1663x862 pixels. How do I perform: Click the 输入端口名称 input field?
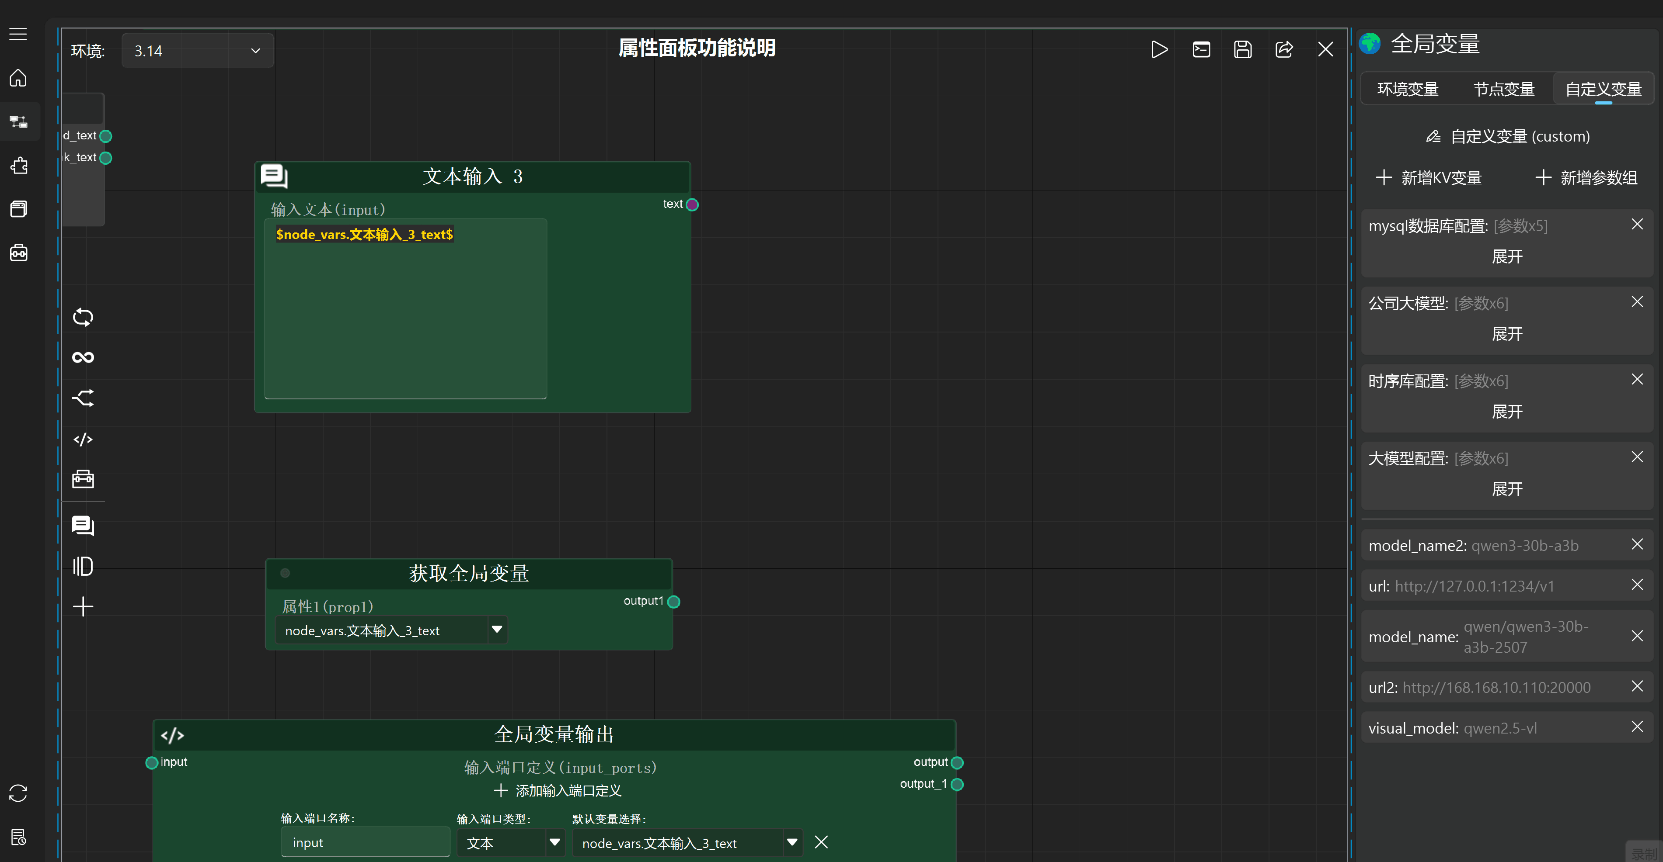click(366, 843)
